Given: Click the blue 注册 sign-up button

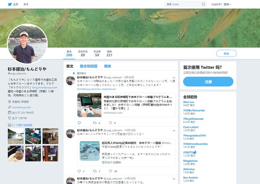Looking at the screenshot, I should click(208, 82).
